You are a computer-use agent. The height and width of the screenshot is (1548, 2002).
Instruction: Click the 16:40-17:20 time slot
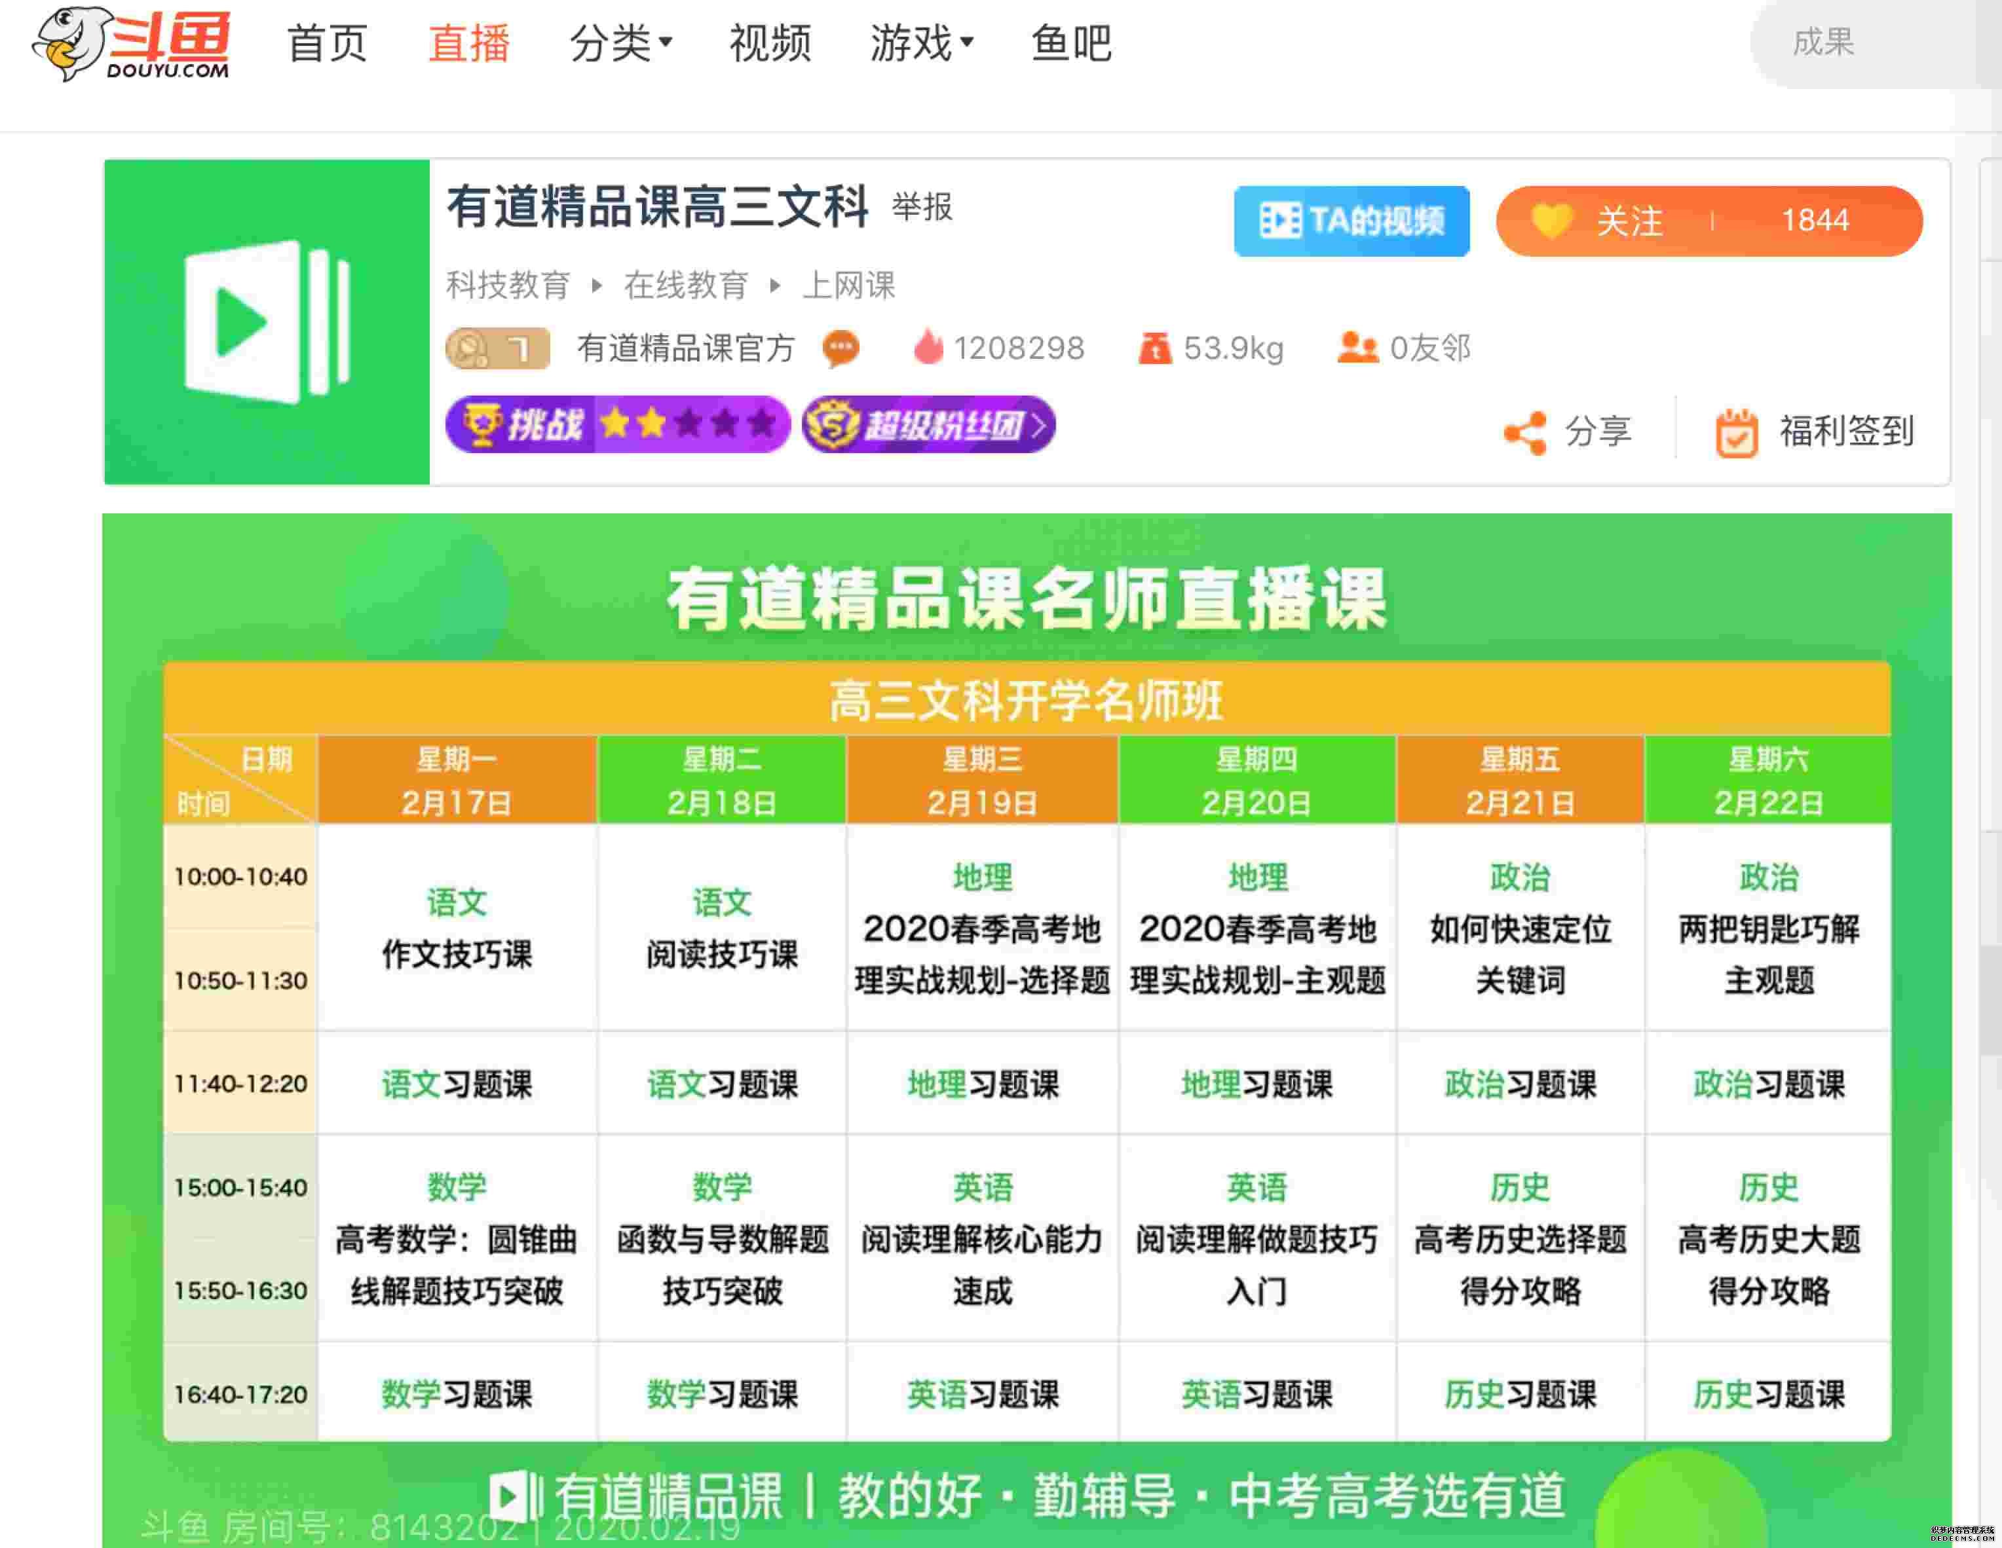[240, 1394]
